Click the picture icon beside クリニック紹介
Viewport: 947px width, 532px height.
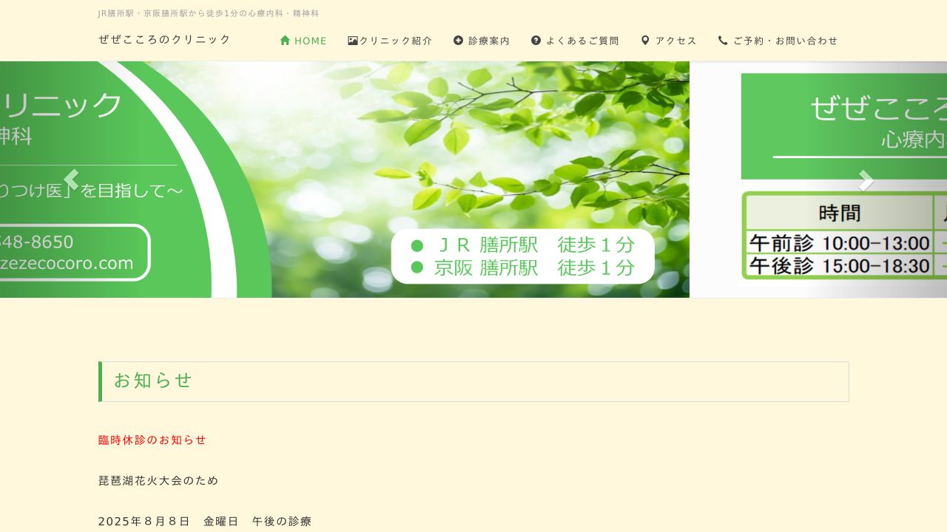pyautogui.click(x=353, y=41)
